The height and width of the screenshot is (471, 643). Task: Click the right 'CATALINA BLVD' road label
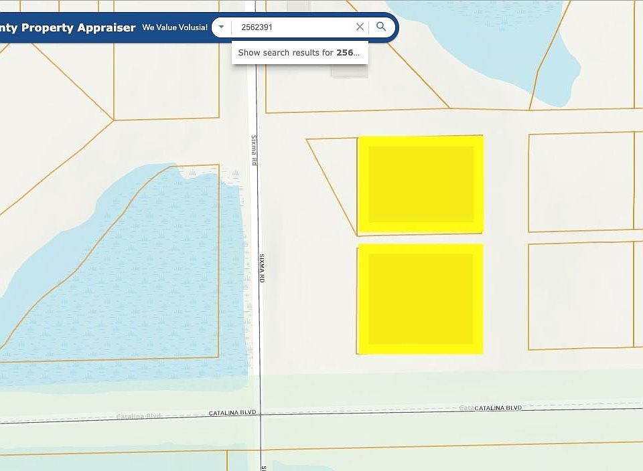pos(498,407)
